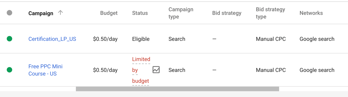
Task: Sort by the Bid strategy column header
Action: click(x=227, y=13)
